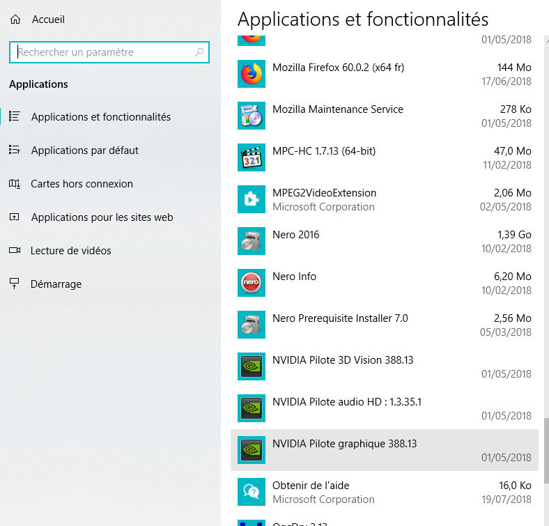This screenshot has height=526, width=549.
Task: Select Mozilla Firefox 60.0.2 entry
Action: tap(385, 74)
